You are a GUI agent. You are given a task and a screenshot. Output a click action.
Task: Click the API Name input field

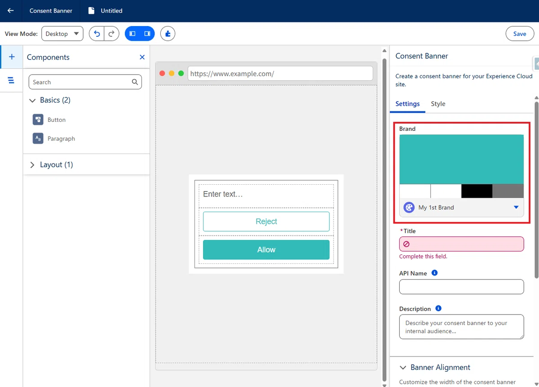coord(461,287)
